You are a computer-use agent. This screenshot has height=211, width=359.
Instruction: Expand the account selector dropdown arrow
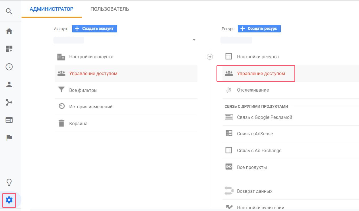(194, 40)
